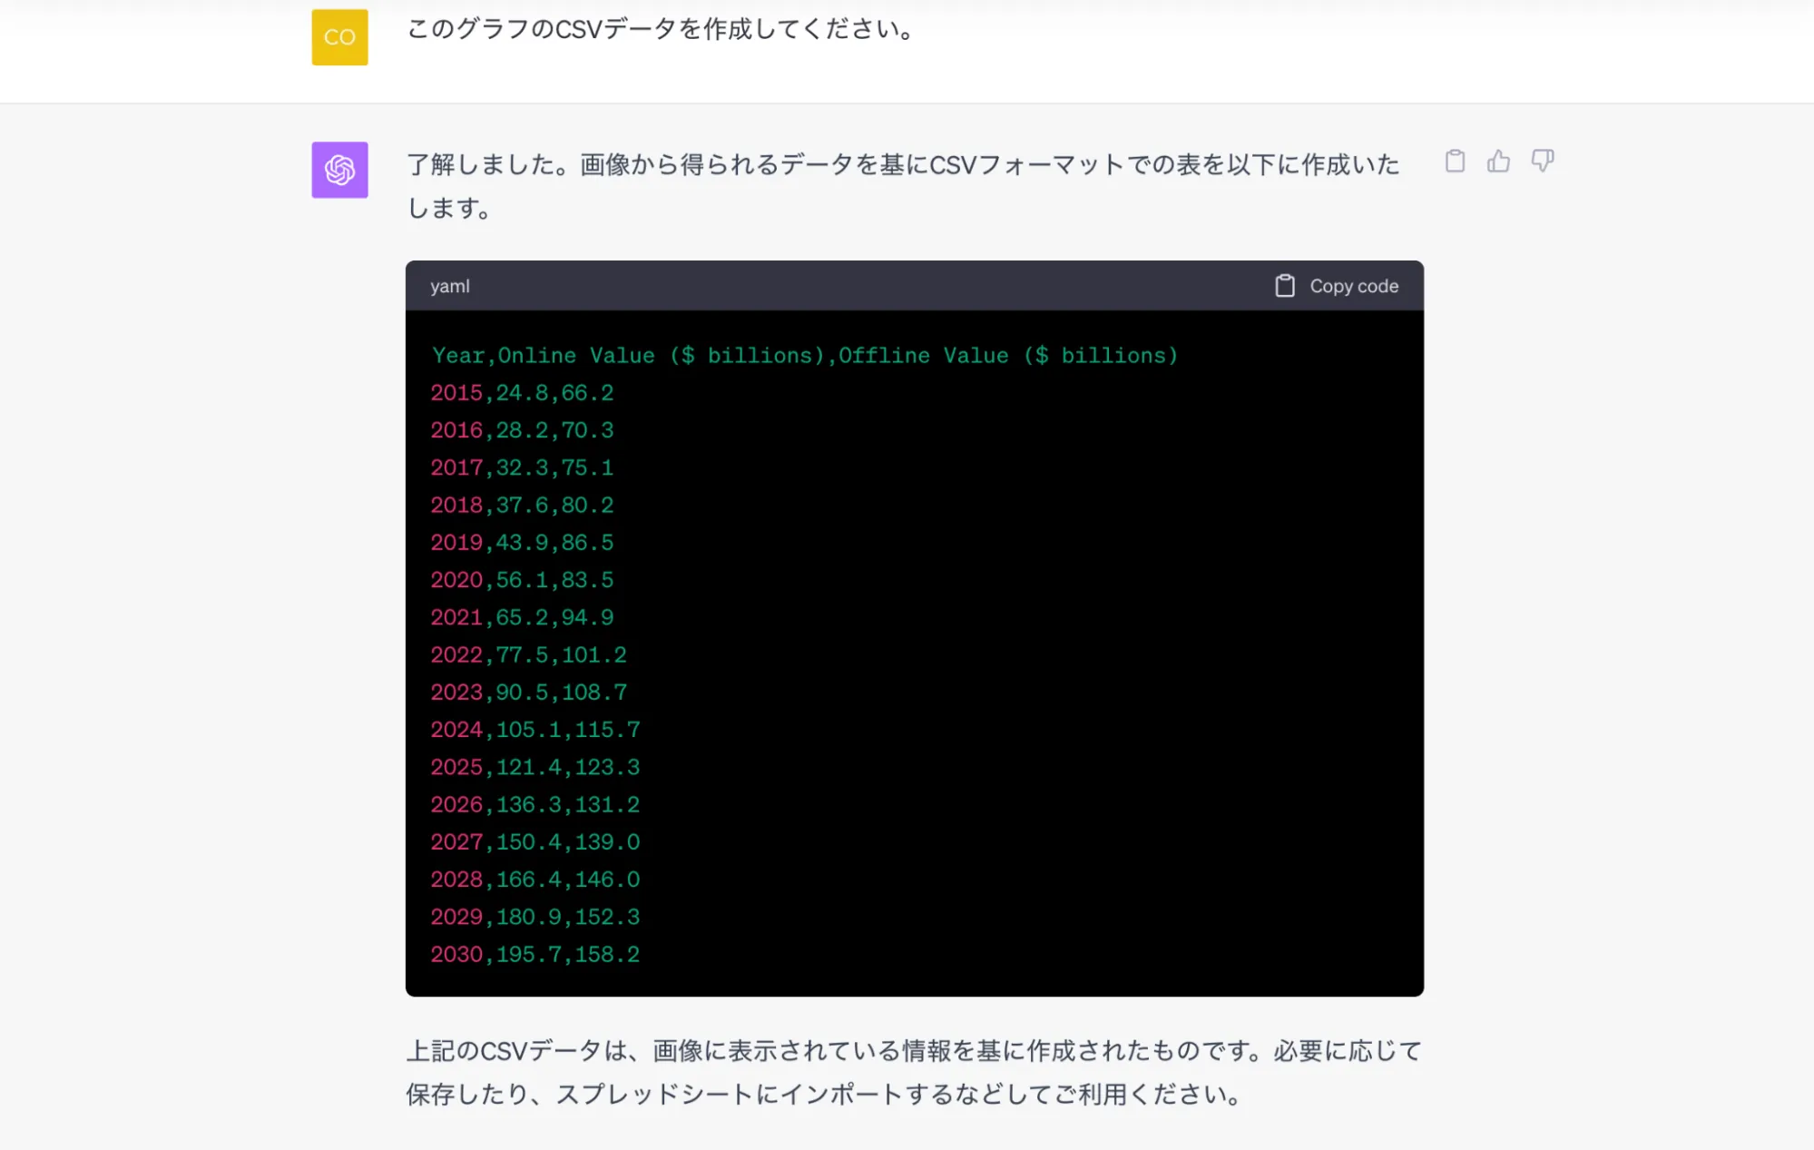Click the row 2029,180.9,152.3
1814x1150 pixels.
pos(535,917)
